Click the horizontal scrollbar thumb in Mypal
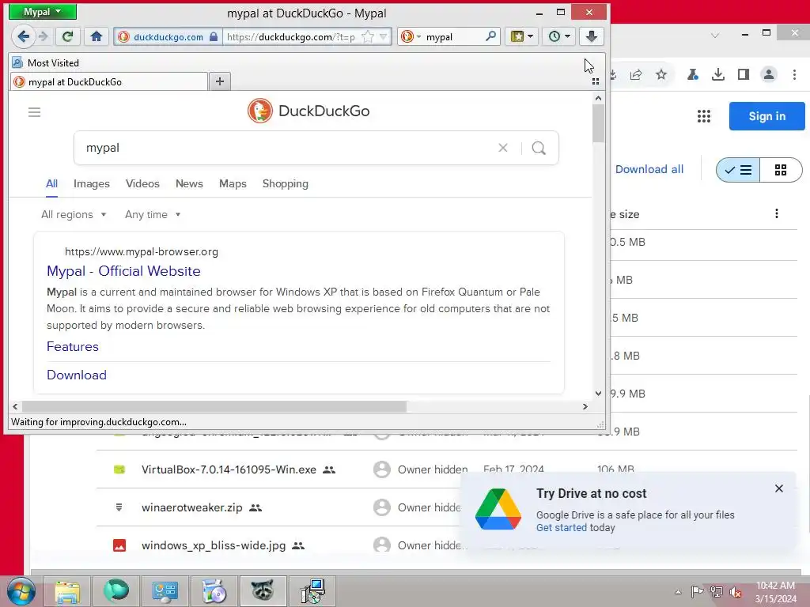810x607 pixels. click(214, 407)
